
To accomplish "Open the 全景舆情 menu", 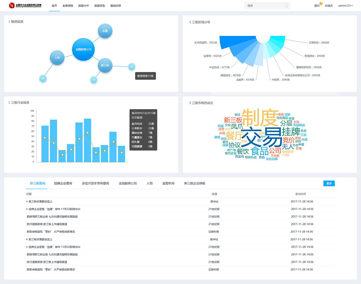I will [68, 6].
